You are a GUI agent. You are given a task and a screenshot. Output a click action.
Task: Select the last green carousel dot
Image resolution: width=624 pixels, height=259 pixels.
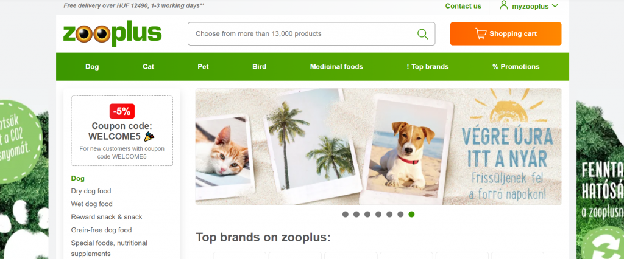(411, 215)
